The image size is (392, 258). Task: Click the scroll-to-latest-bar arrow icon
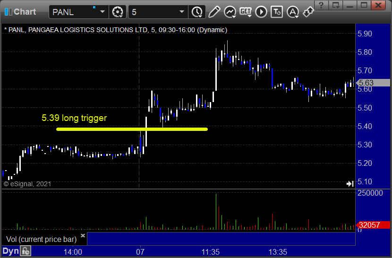click(350, 184)
